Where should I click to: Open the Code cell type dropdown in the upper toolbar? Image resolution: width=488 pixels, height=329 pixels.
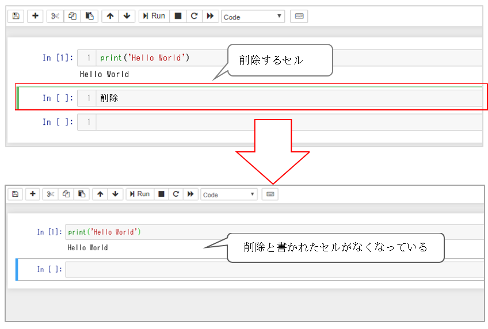tap(253, 17)
